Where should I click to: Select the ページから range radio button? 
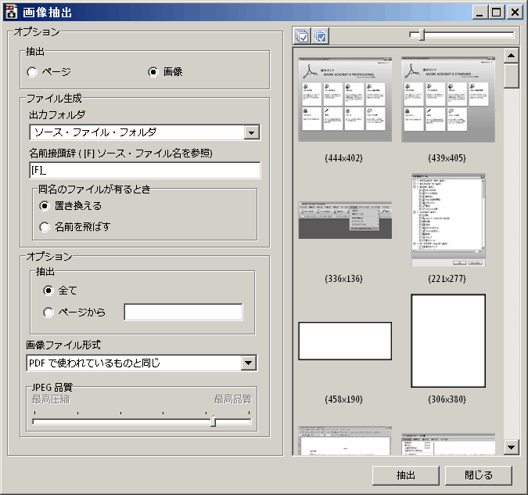(48, 313)
